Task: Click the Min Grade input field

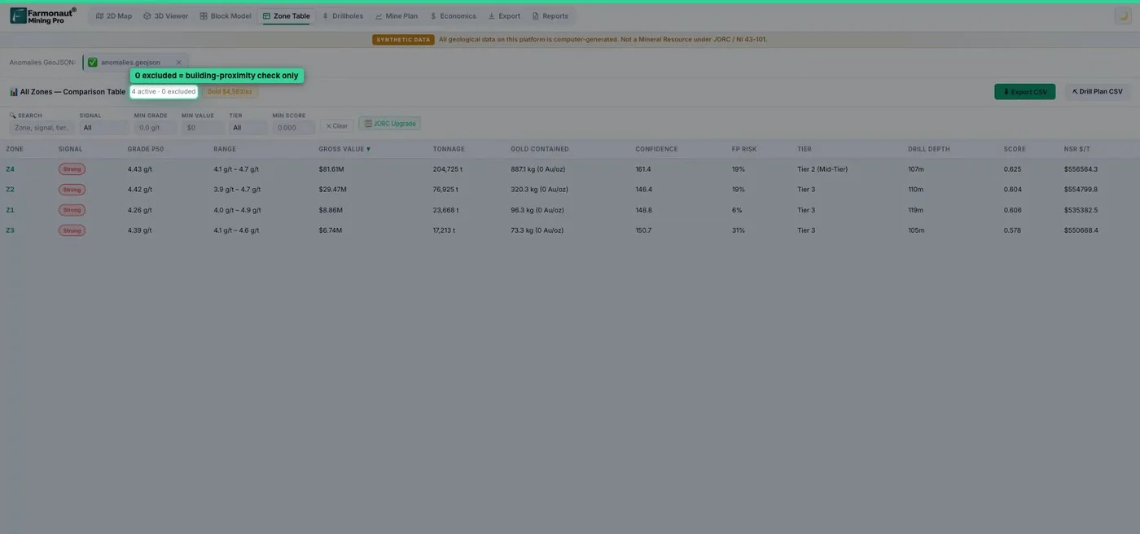Action: click(155, 128)
